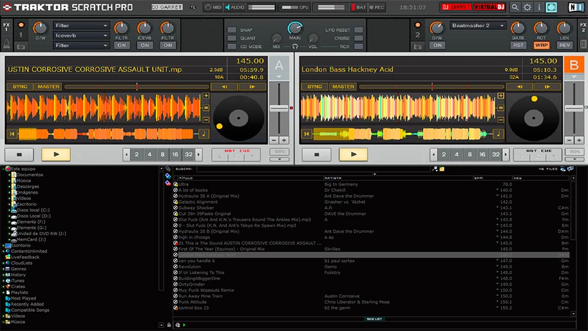Nudge deck A tempo backward

click(224, 87)
